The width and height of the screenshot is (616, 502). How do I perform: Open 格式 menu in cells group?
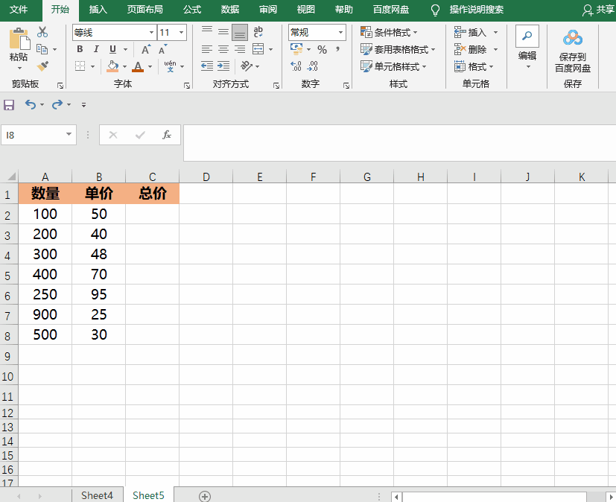pos(474,66)
